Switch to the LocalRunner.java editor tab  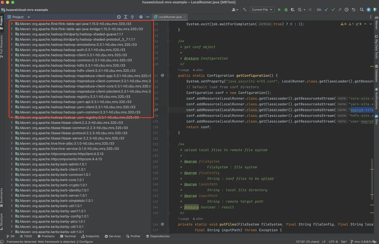(x=170, y=17)
